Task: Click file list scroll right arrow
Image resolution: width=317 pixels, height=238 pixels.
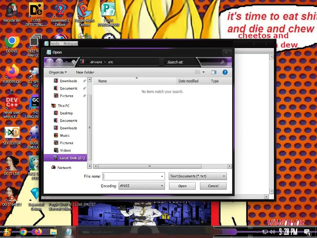Action: [x=229, y=166]
